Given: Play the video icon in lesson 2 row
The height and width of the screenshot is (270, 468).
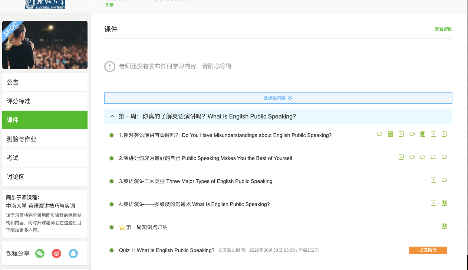Looking at the screenshot, I should tap(401, 157).
